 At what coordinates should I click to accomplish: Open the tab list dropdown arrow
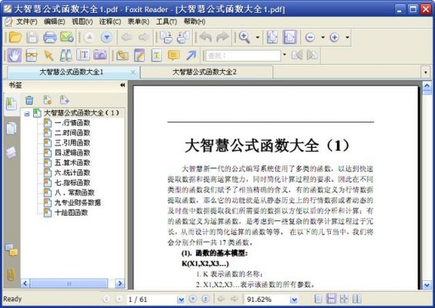426,72
